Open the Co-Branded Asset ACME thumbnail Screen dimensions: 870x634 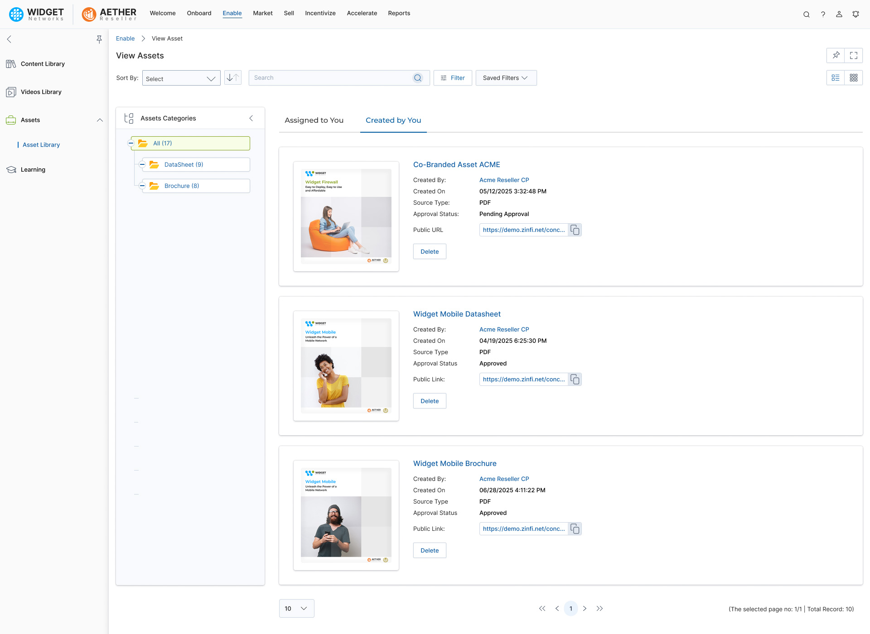click(x=346, y=216)
